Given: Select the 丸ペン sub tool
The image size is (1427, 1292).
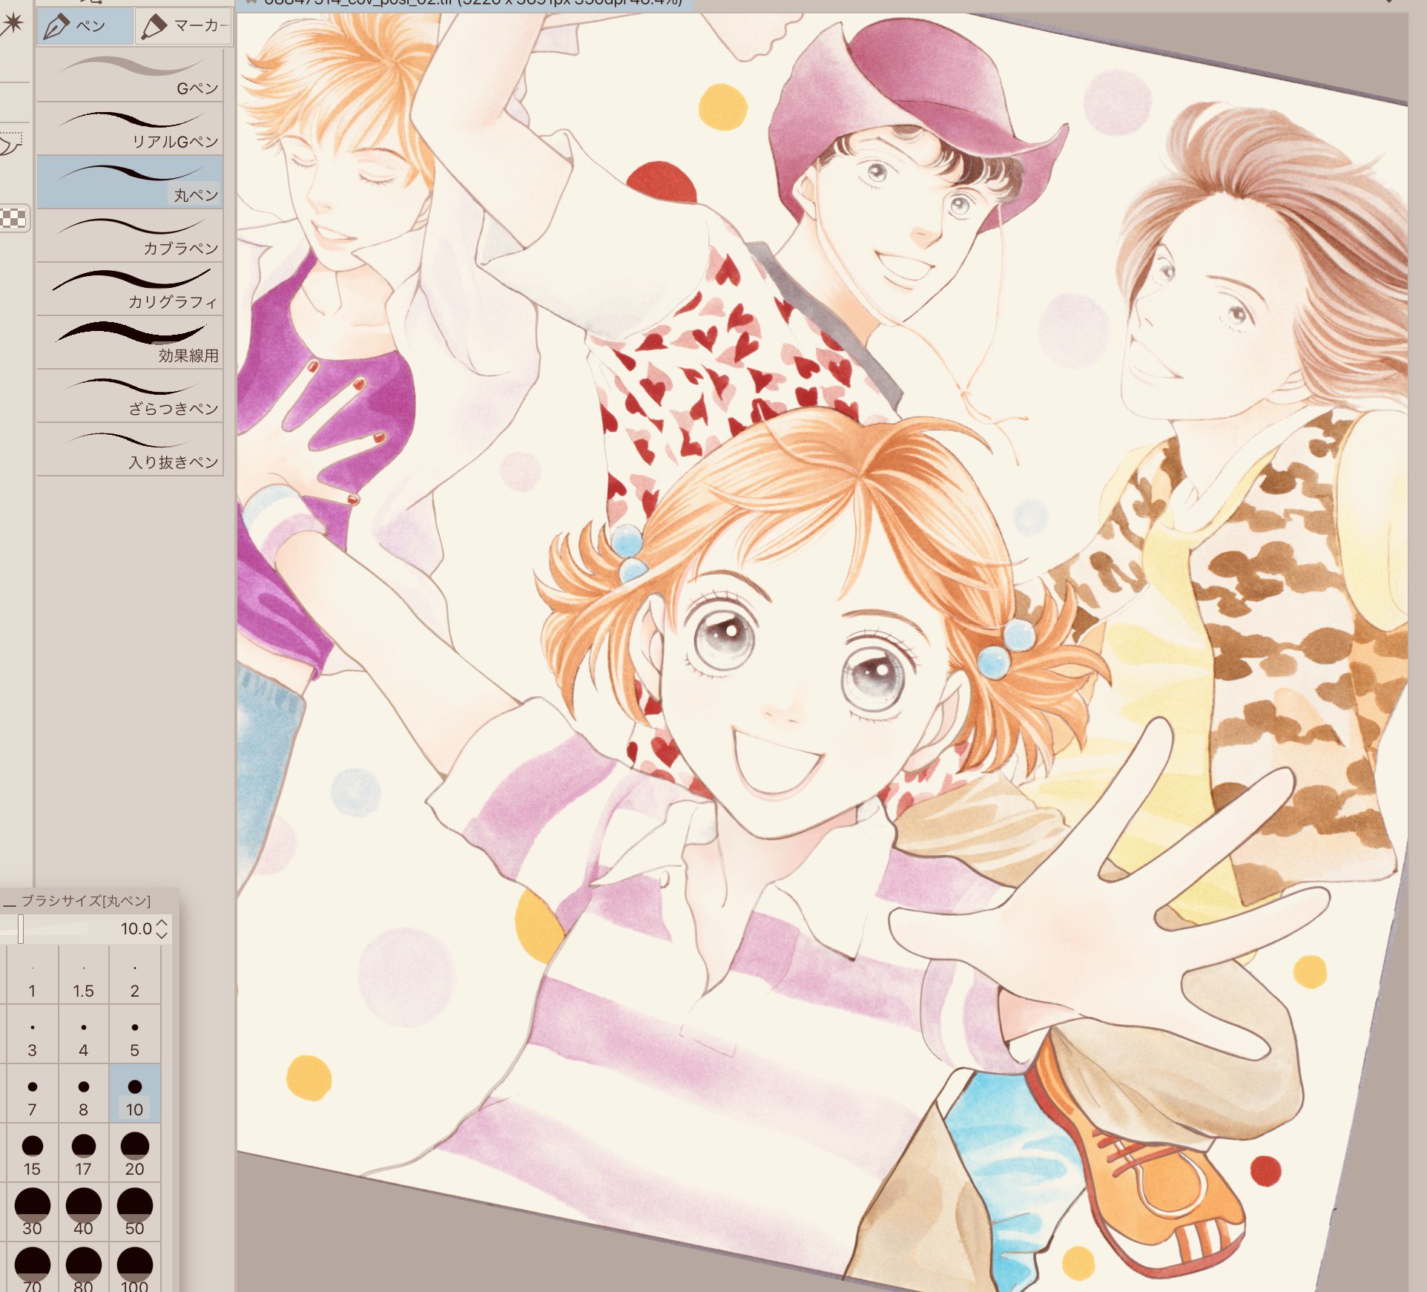Looking at the screenshot, I should point(130,182).
